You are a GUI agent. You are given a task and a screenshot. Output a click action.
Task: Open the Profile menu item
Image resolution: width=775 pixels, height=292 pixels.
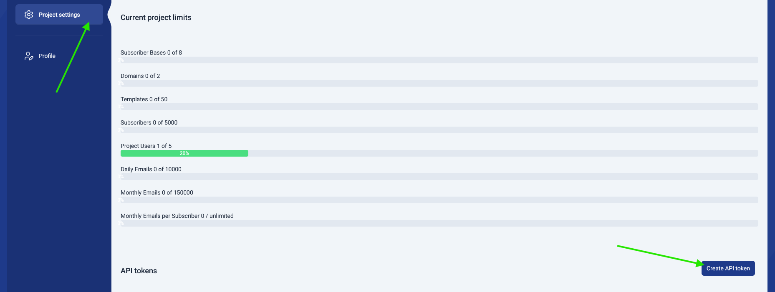coord(59,56)
